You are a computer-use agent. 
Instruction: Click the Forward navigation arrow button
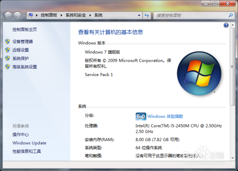(x=17, y=16)
